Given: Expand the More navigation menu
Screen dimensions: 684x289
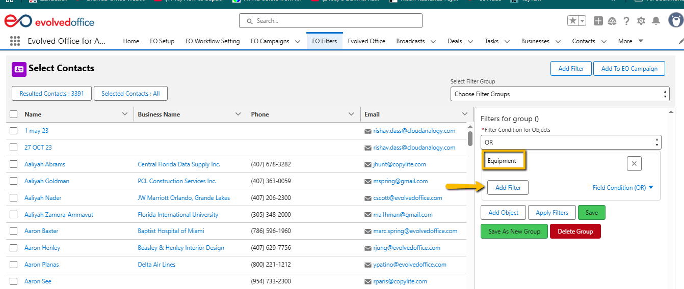Looking at the screenshot, I should click(630, 41).
